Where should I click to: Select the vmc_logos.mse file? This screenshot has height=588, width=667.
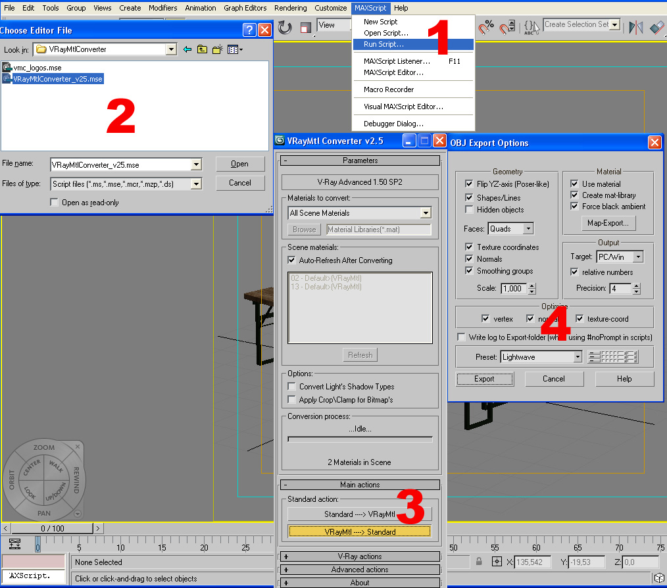[x=37, y=68]
